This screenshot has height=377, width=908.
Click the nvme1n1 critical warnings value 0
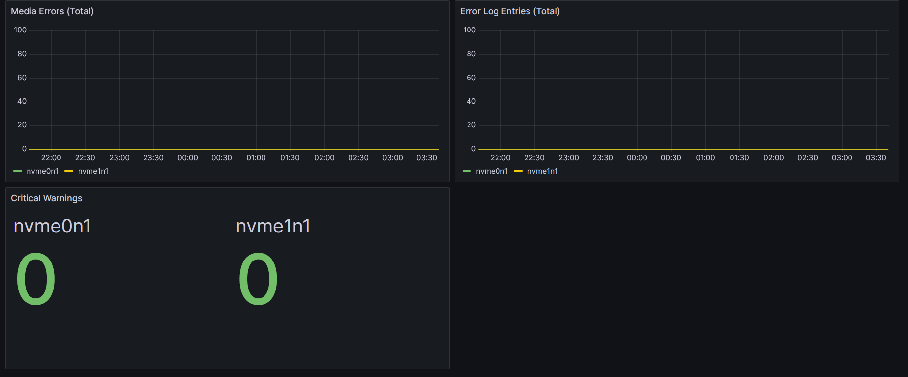click(x=258, y=279)
